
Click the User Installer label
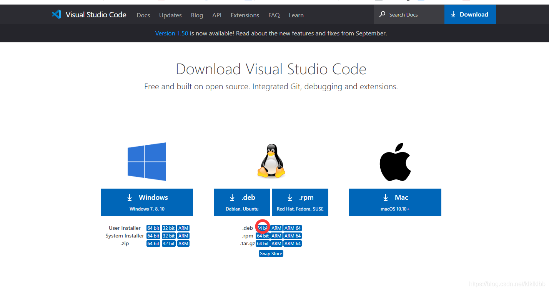[125, 228]
